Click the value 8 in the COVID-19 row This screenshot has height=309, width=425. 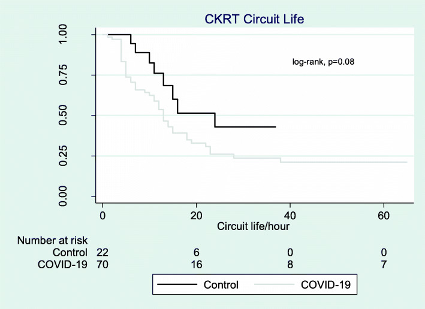290,264
